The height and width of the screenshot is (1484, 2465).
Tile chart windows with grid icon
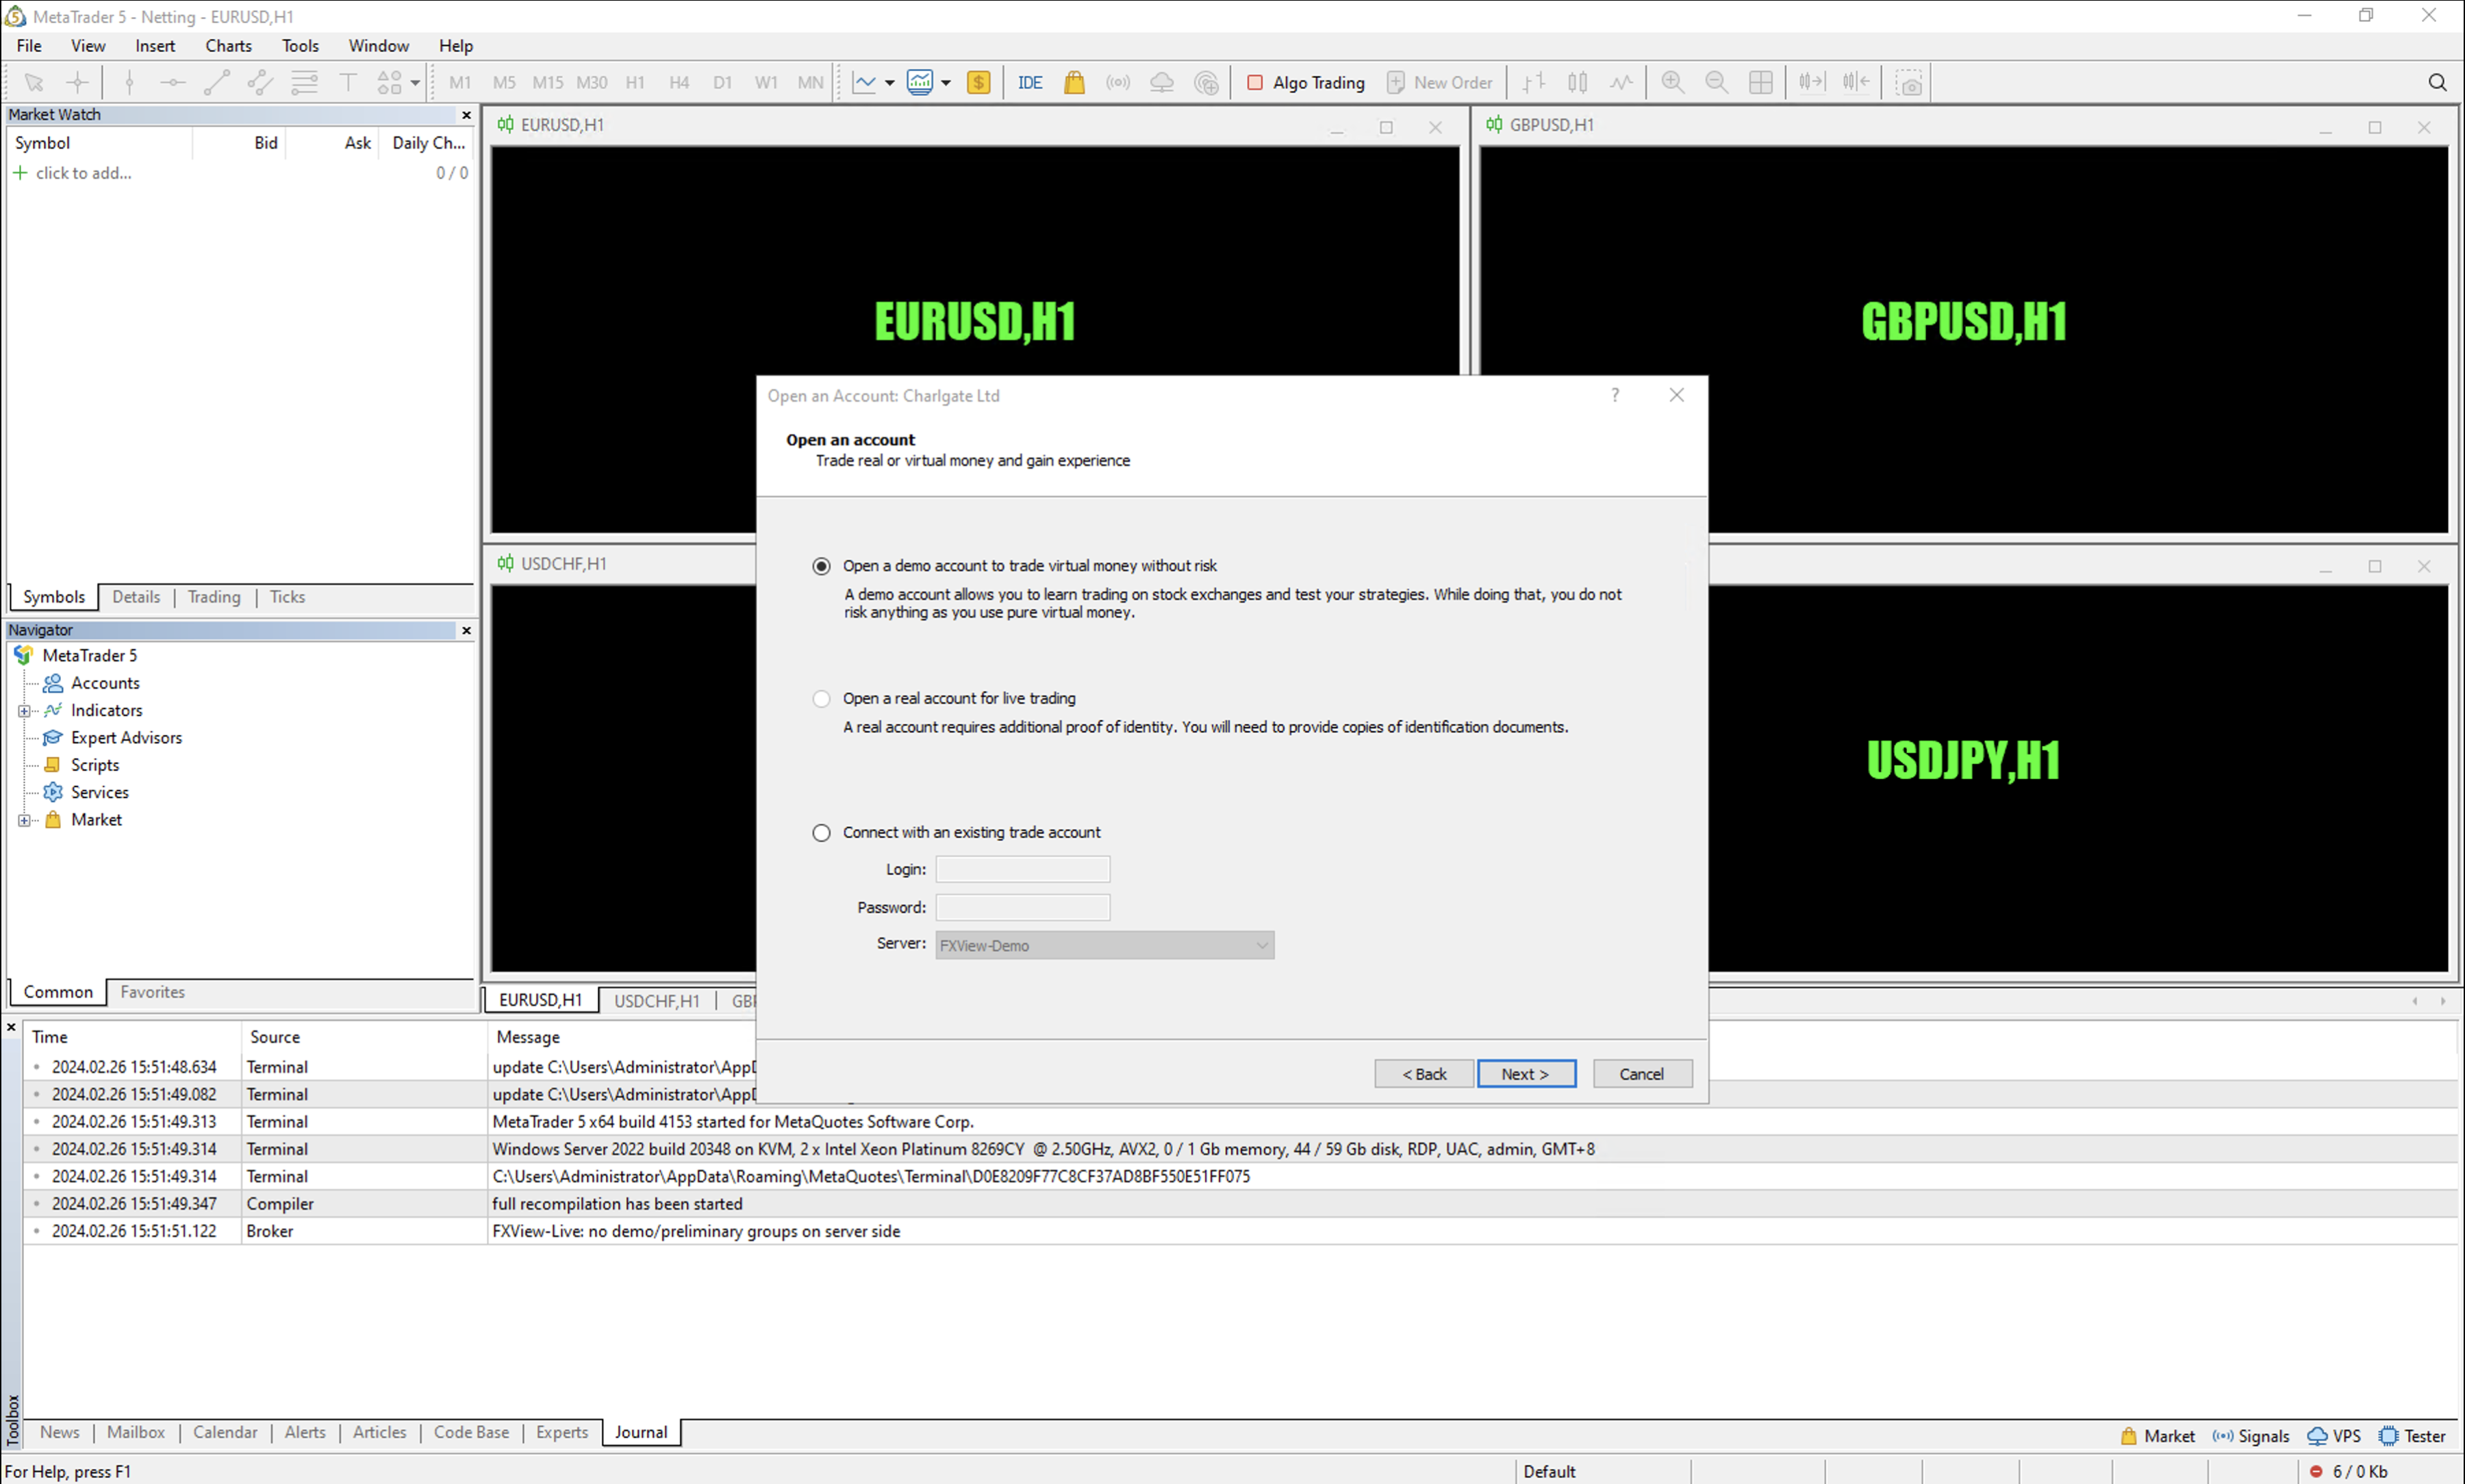pyautogui.click(x=1761, y=82)
